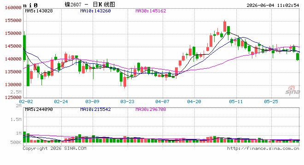
Task: Click the chart title 镍2607 日K线图
Action: click(90, 5)
